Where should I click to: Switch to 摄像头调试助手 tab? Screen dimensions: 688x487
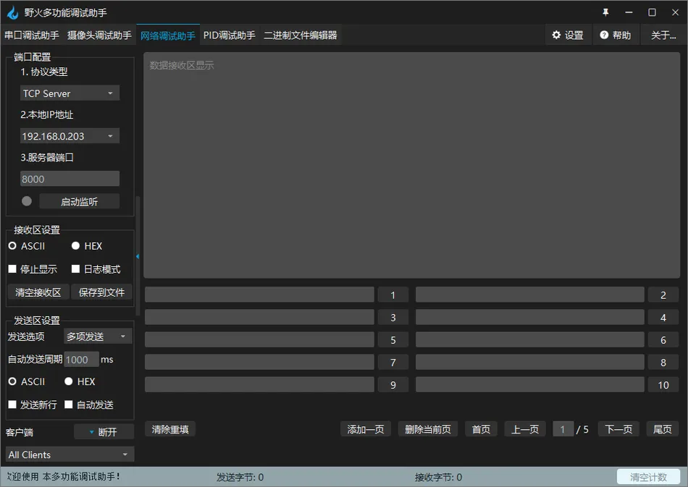99,35
